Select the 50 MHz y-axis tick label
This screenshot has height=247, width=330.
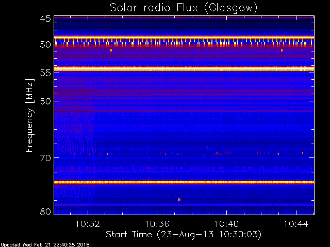(45, 45)
